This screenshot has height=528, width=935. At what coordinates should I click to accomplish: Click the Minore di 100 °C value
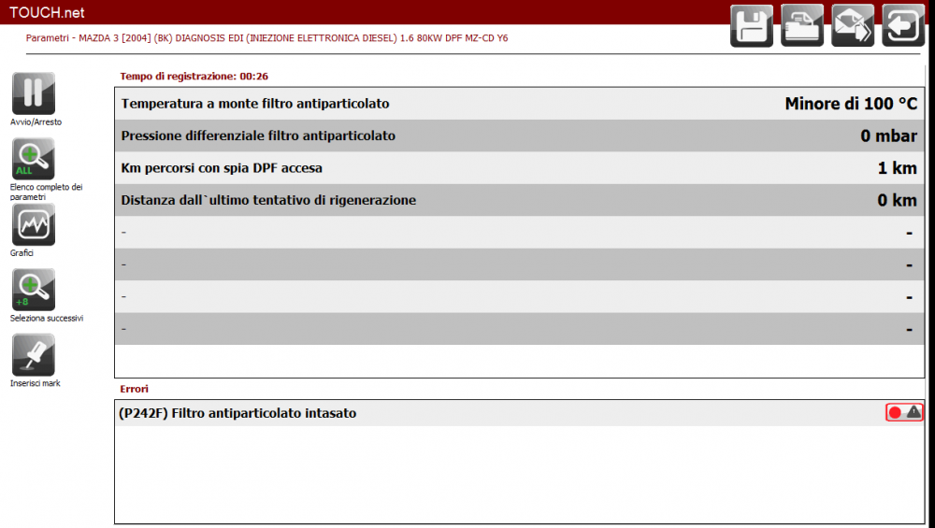851,104
